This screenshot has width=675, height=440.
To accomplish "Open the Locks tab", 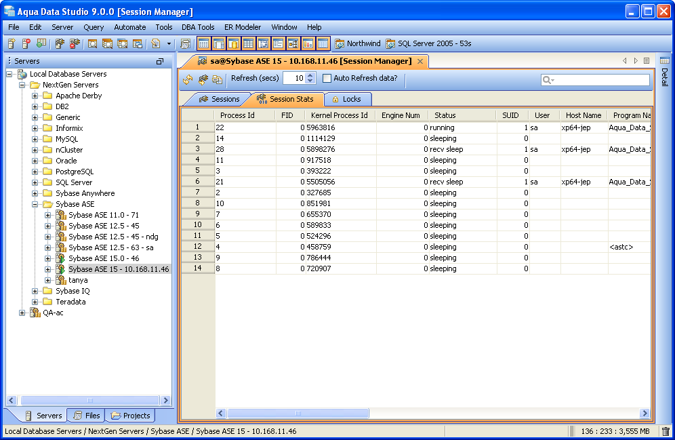I will tap(346, 99).
